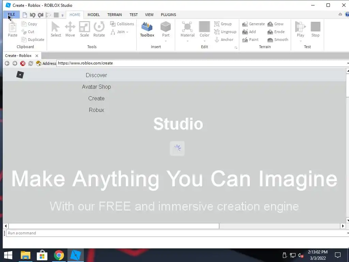Collapse the ribbon with the chevron

340,14
